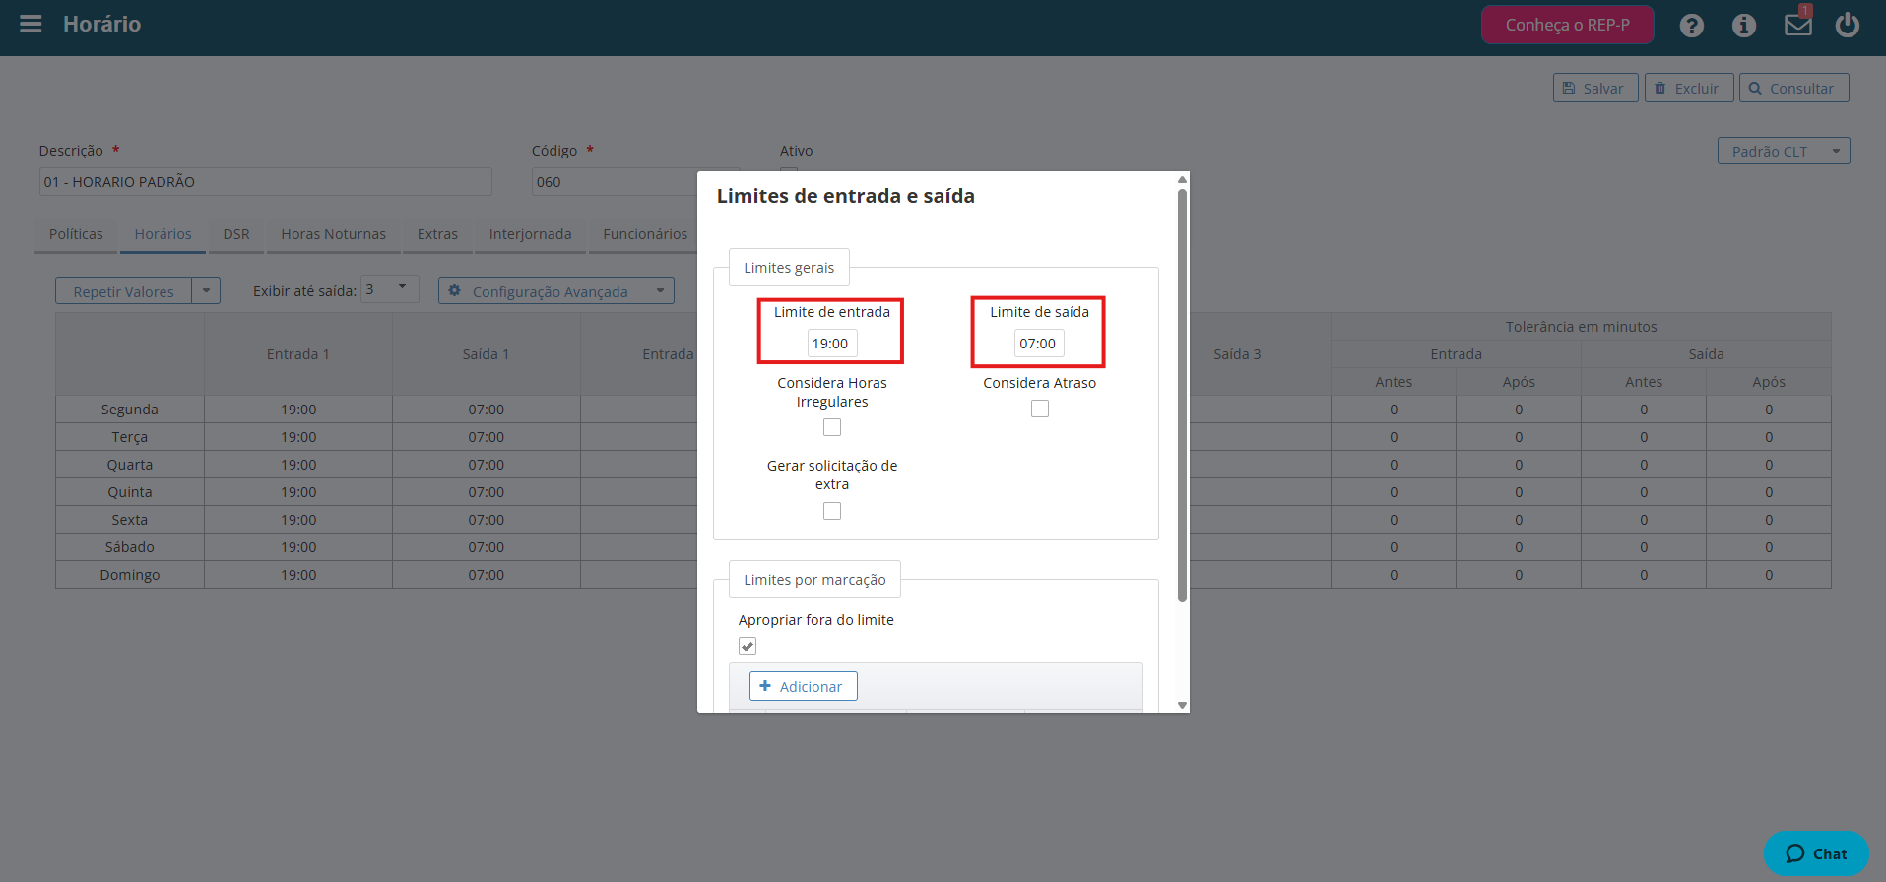
Task: Click Quinta Saída 1 cell 07:00
Action: click(487, 492)
